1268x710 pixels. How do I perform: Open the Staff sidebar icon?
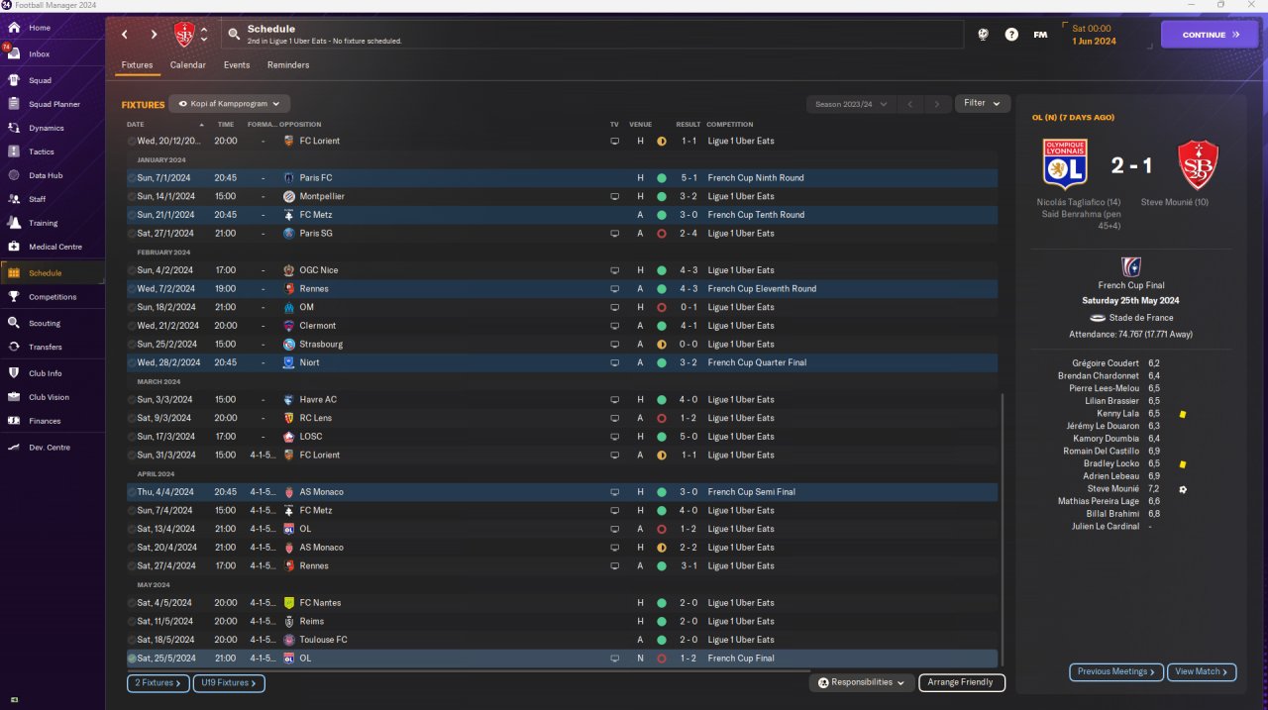[14, 199]
